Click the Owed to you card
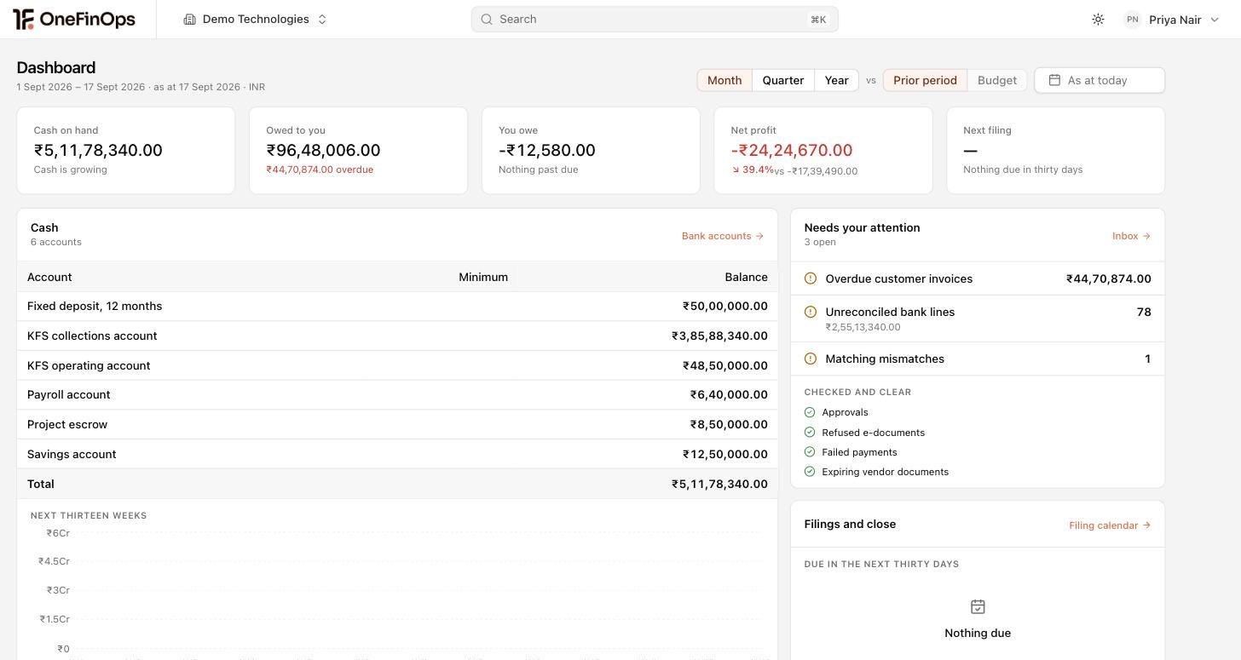This screenshot has width=1241, height=660. point(358,150)
